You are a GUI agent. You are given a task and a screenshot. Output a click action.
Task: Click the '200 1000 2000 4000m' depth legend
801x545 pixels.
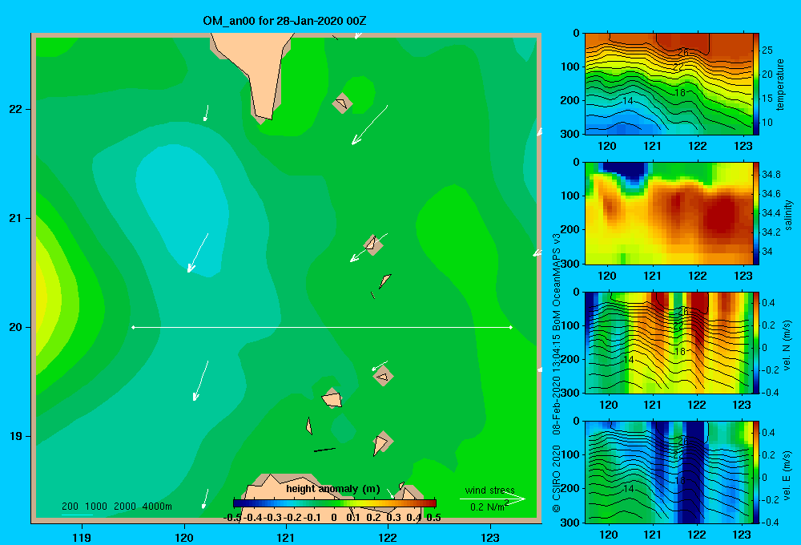116,507
